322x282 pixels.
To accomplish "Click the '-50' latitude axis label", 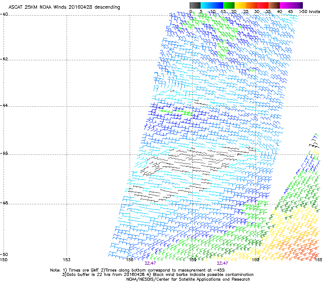I will pyautogui.click(x=4, y=254).
